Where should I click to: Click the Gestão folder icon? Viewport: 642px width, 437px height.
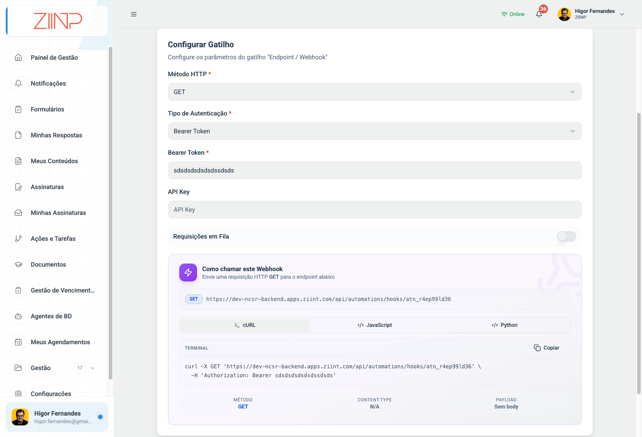click(x=18, y=368)
